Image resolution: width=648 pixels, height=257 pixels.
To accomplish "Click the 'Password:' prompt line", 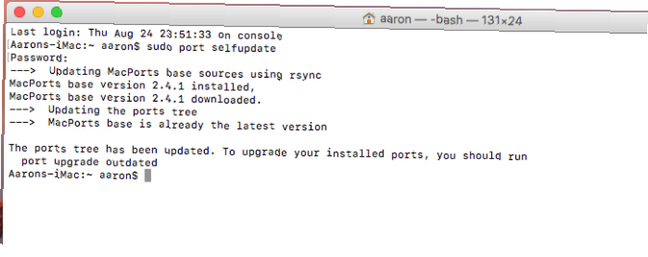I will point(39,58).
